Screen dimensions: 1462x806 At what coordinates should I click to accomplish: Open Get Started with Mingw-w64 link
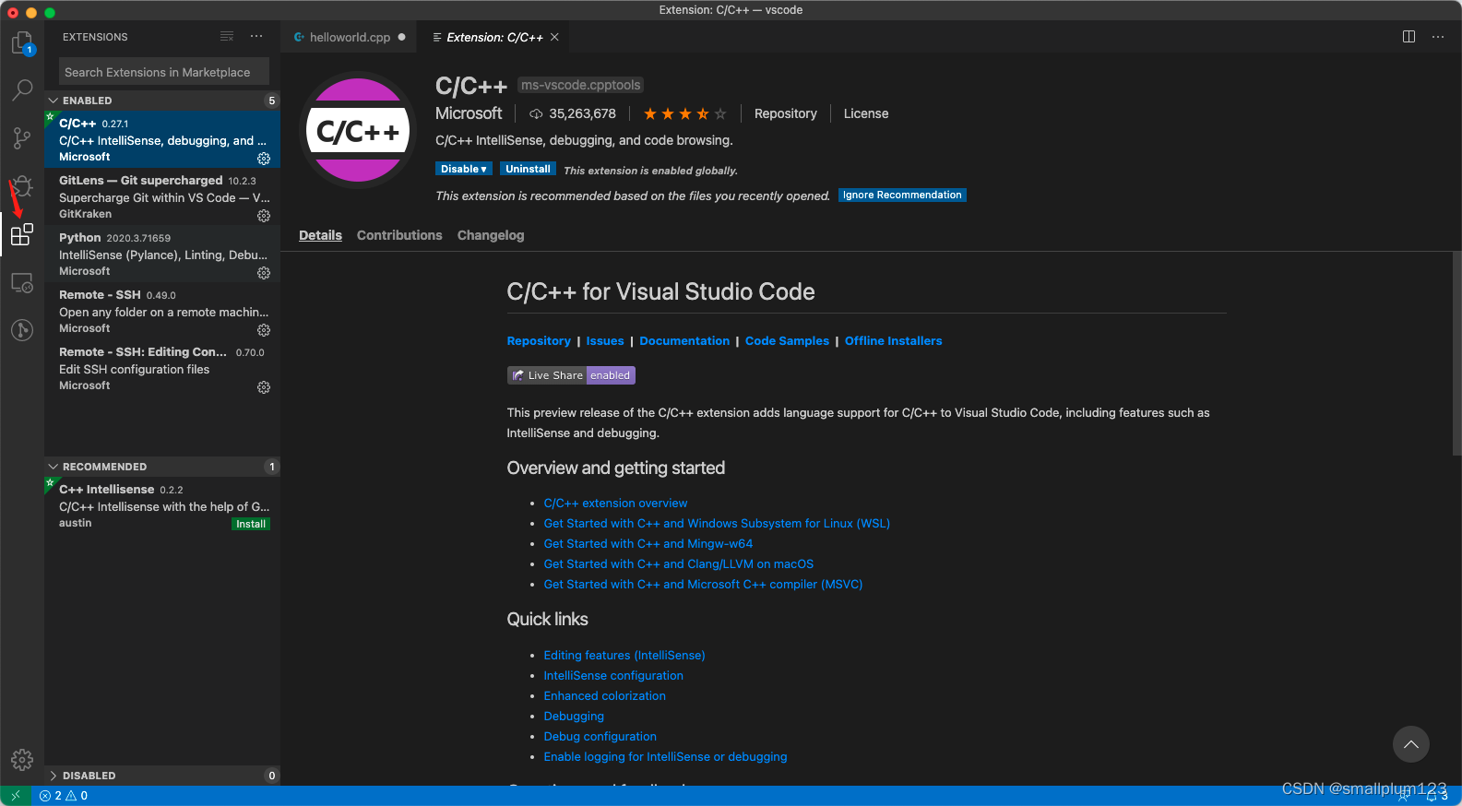[x=648, y=543]
